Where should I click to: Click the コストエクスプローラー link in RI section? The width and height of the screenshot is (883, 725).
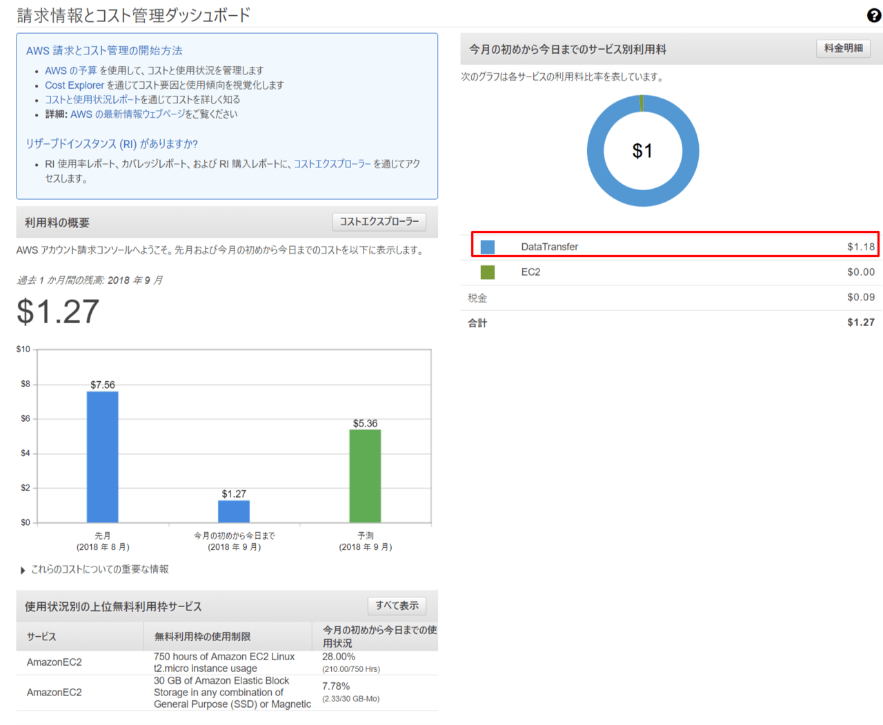click(x=332, y=164)
